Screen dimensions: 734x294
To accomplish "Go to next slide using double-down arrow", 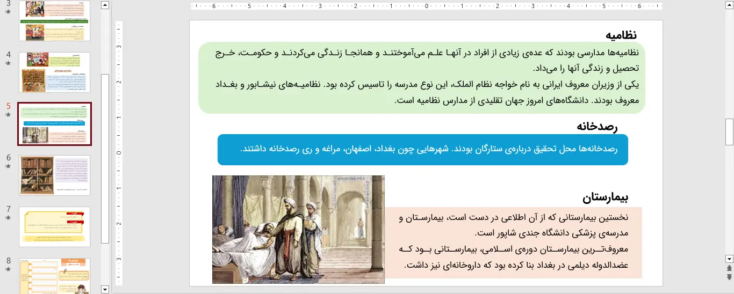I will pos(729,277).
